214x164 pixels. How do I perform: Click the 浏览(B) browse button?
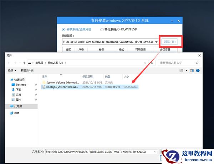tap(170, 42)
